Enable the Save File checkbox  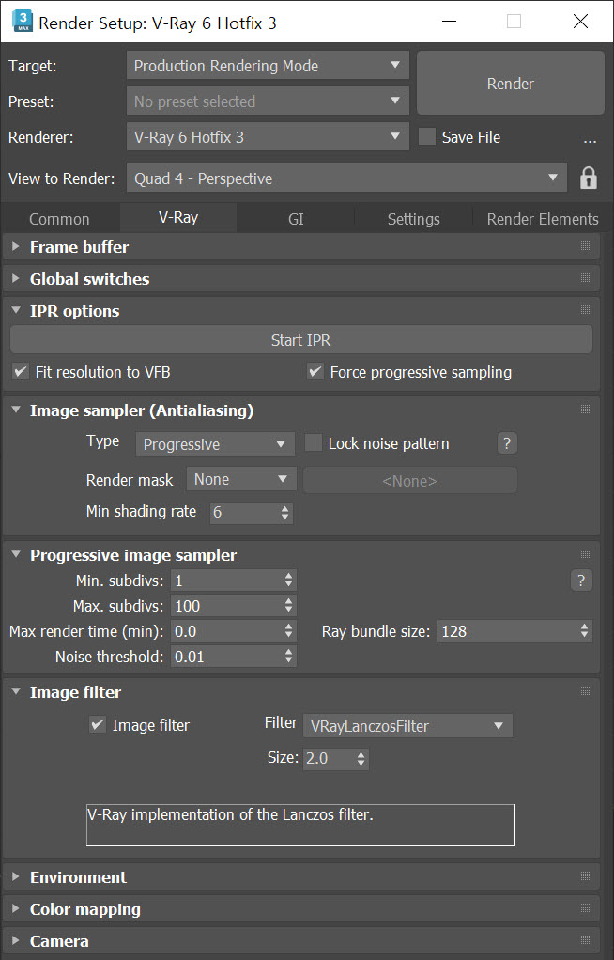pos(426,136)
